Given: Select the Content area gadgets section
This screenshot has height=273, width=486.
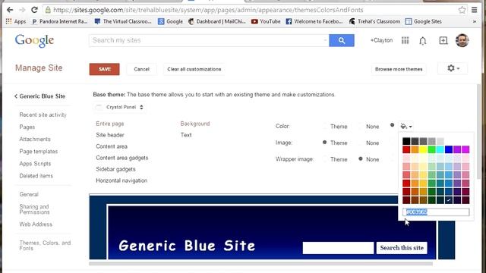Looking at the screenshot, I should click(x=122, y=158).
